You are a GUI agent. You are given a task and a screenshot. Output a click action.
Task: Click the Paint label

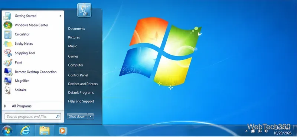coord(19,62)
